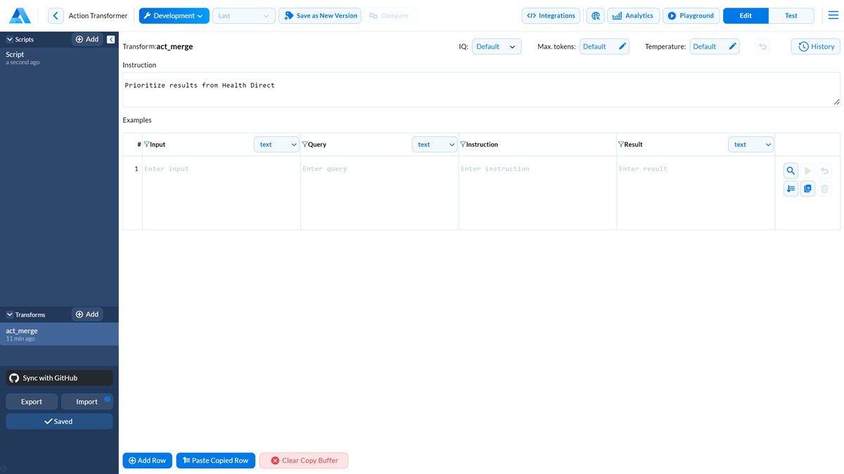Screen dimensions: 844x474
Task: Click the insert-row-below icon in row 1
Action: point(791,188)
